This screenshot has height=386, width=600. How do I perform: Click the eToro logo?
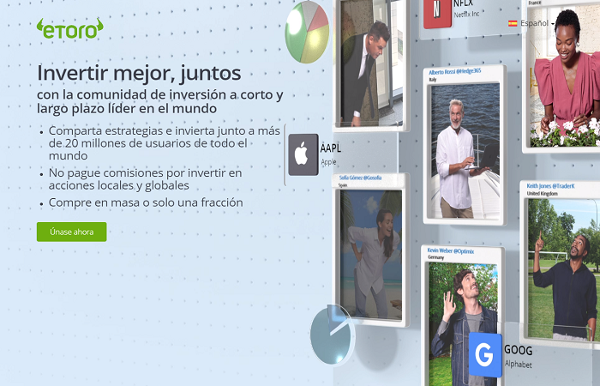pyautogui.click(x=70, y=28)
